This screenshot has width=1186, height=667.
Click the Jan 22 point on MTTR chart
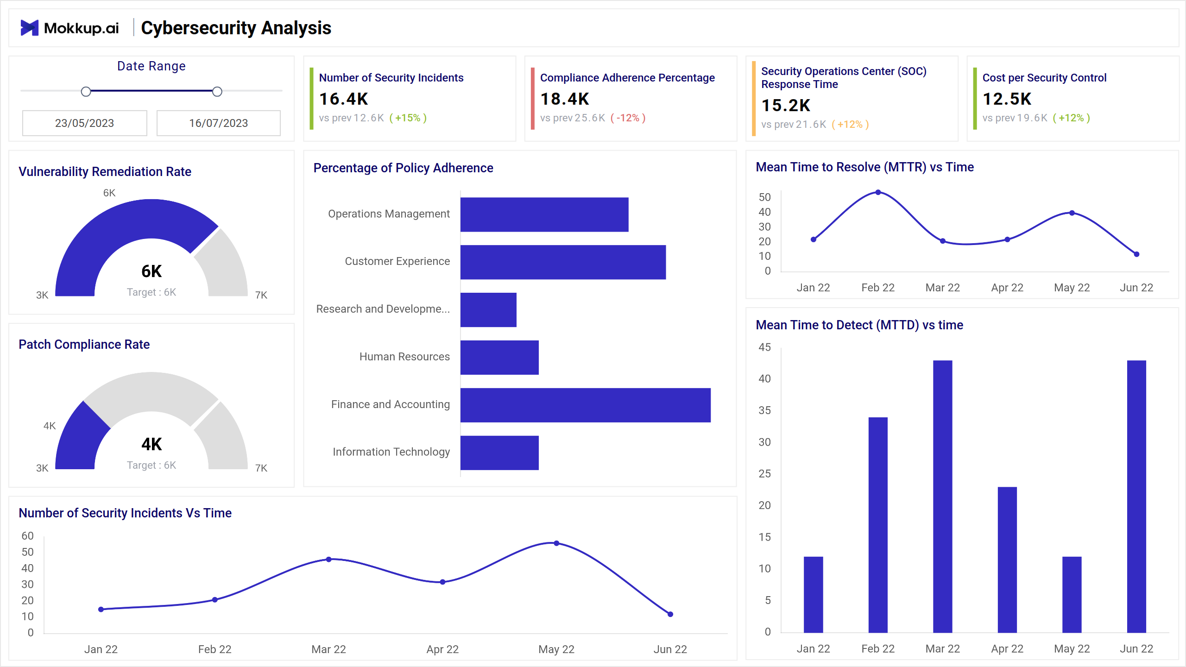point(814,239)
